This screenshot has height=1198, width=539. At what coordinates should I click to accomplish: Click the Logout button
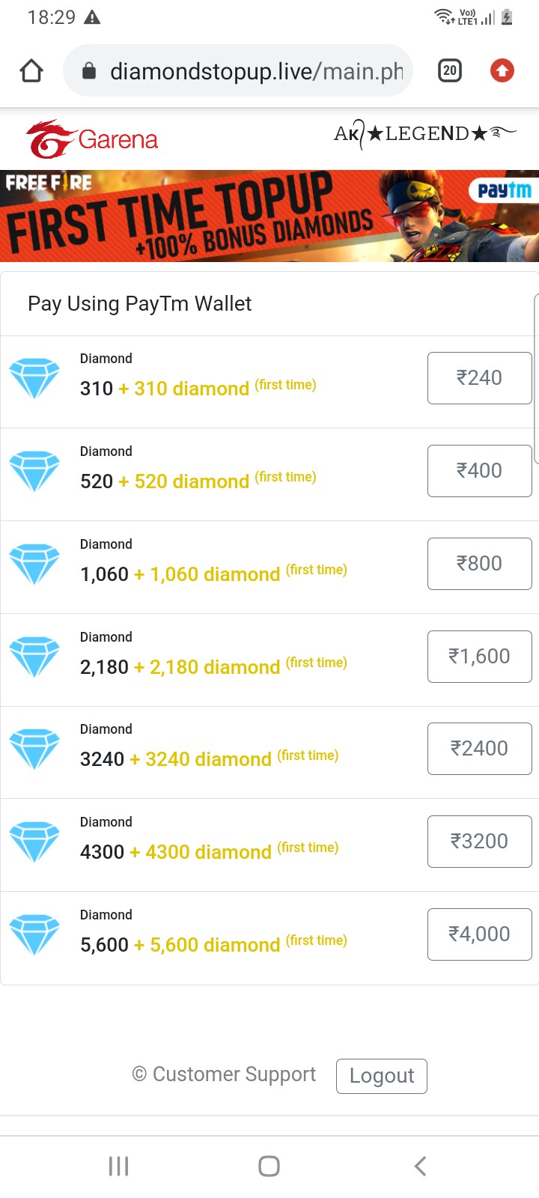coord(381,1076)
